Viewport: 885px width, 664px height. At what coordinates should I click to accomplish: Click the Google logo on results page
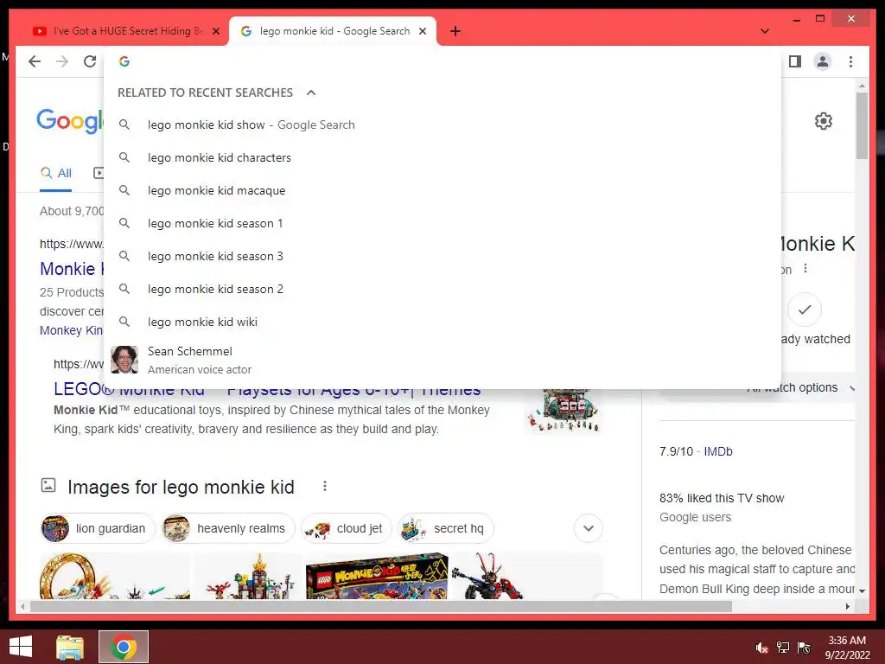pos(70,121)
